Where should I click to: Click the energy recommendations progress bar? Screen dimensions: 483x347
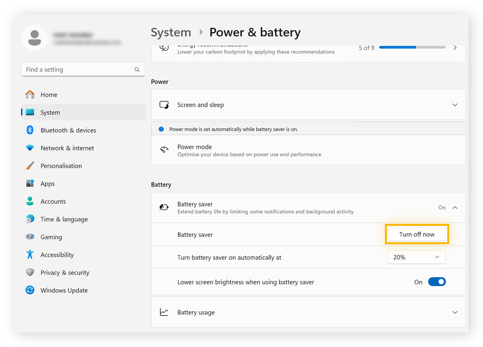pyautogui.click(x=412, y=48)
